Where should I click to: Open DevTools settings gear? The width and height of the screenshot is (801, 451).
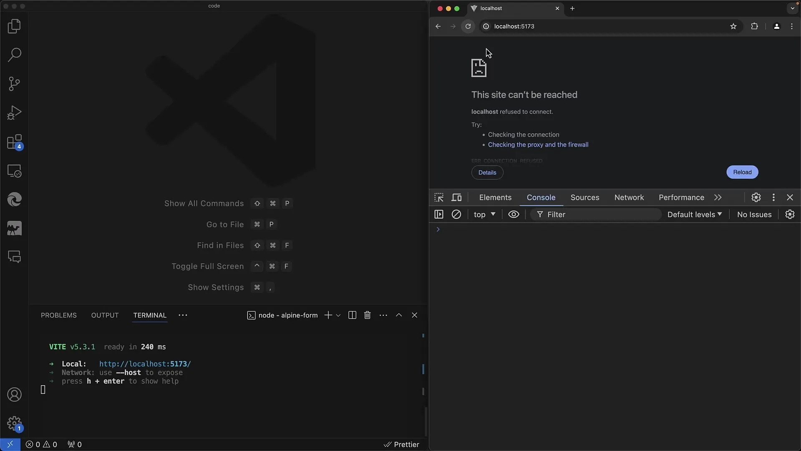(x=756, y=198)
